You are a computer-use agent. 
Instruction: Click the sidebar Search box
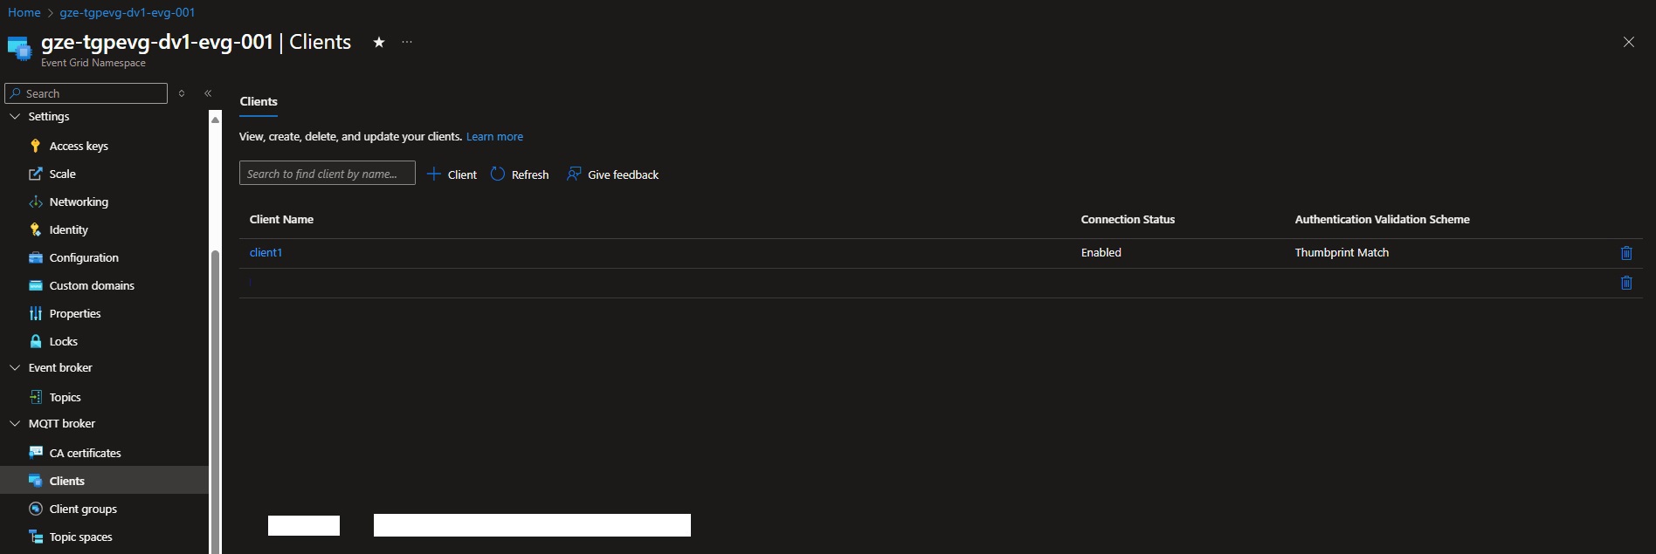86,93
